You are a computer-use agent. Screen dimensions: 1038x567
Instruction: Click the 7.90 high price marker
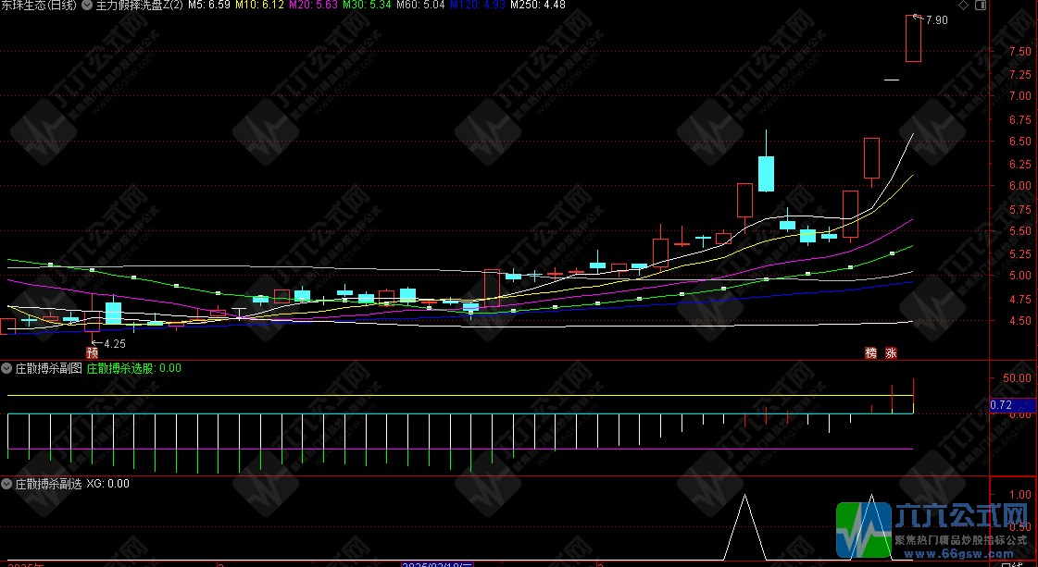[936, 20]
